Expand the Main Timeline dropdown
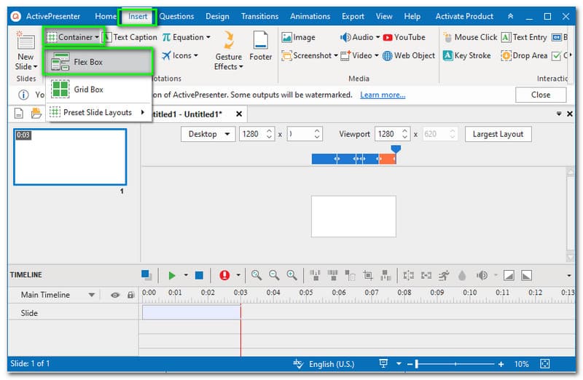This screenshot has height=380, width=583. (x=92, y=295)
